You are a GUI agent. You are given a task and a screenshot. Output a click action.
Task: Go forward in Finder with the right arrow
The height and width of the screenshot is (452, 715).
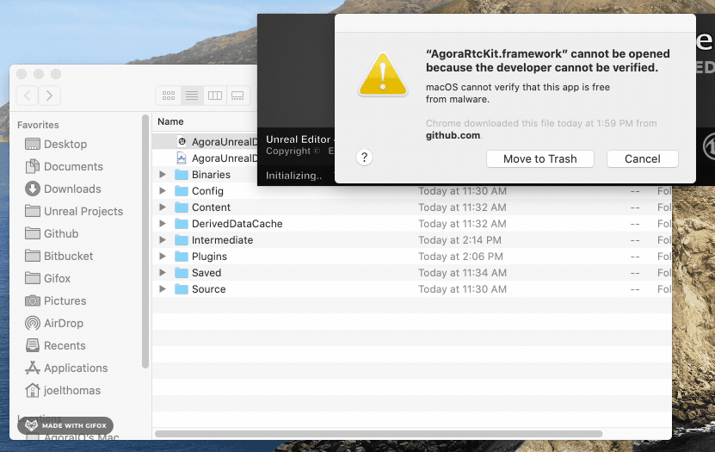coord(49,96)
